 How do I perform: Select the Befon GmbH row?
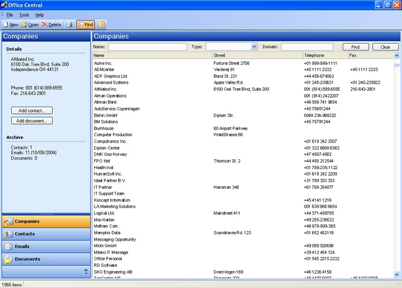pyautogui.click(x=243, y=115)
